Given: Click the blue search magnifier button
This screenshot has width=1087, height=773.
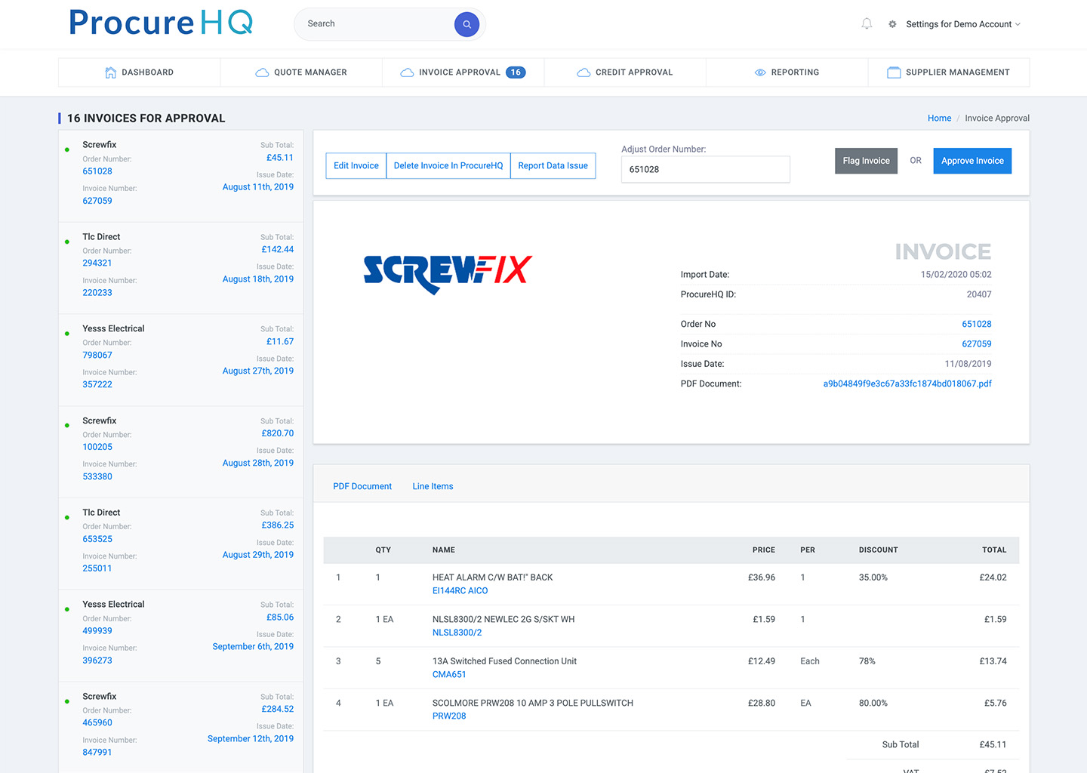Looking at the screenshot, I should coord(467,24).
